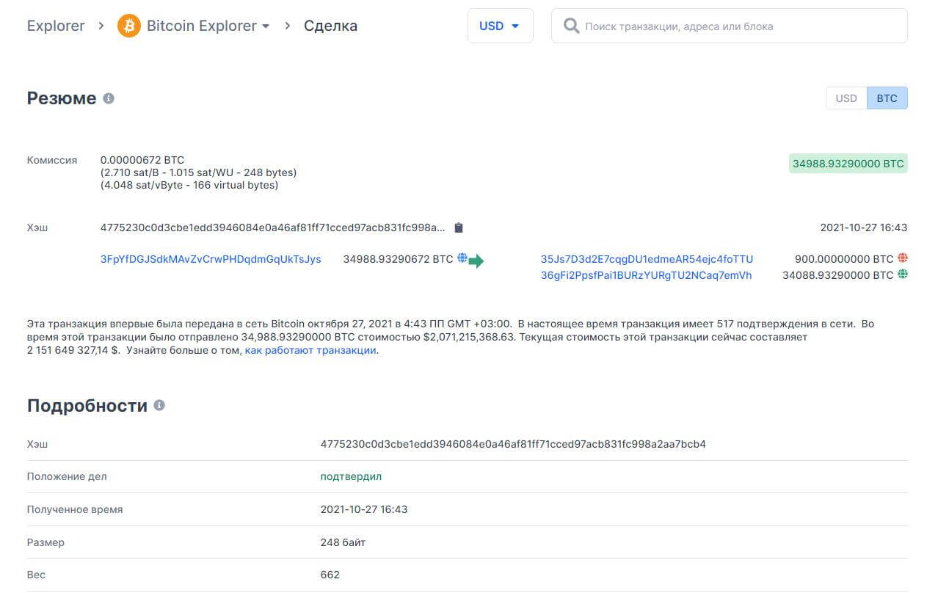The image size is (949, 593).
Task: Click the input amount 34988.93290672 BTC
Action: coord(398,259)
